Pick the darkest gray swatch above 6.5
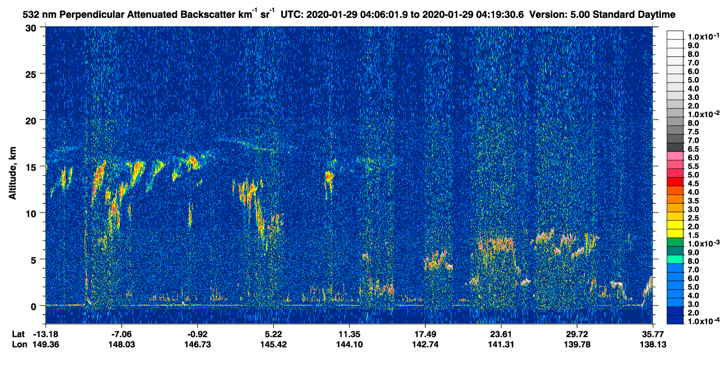This screenshot has width=725, height=372. [x=676, y=147]
